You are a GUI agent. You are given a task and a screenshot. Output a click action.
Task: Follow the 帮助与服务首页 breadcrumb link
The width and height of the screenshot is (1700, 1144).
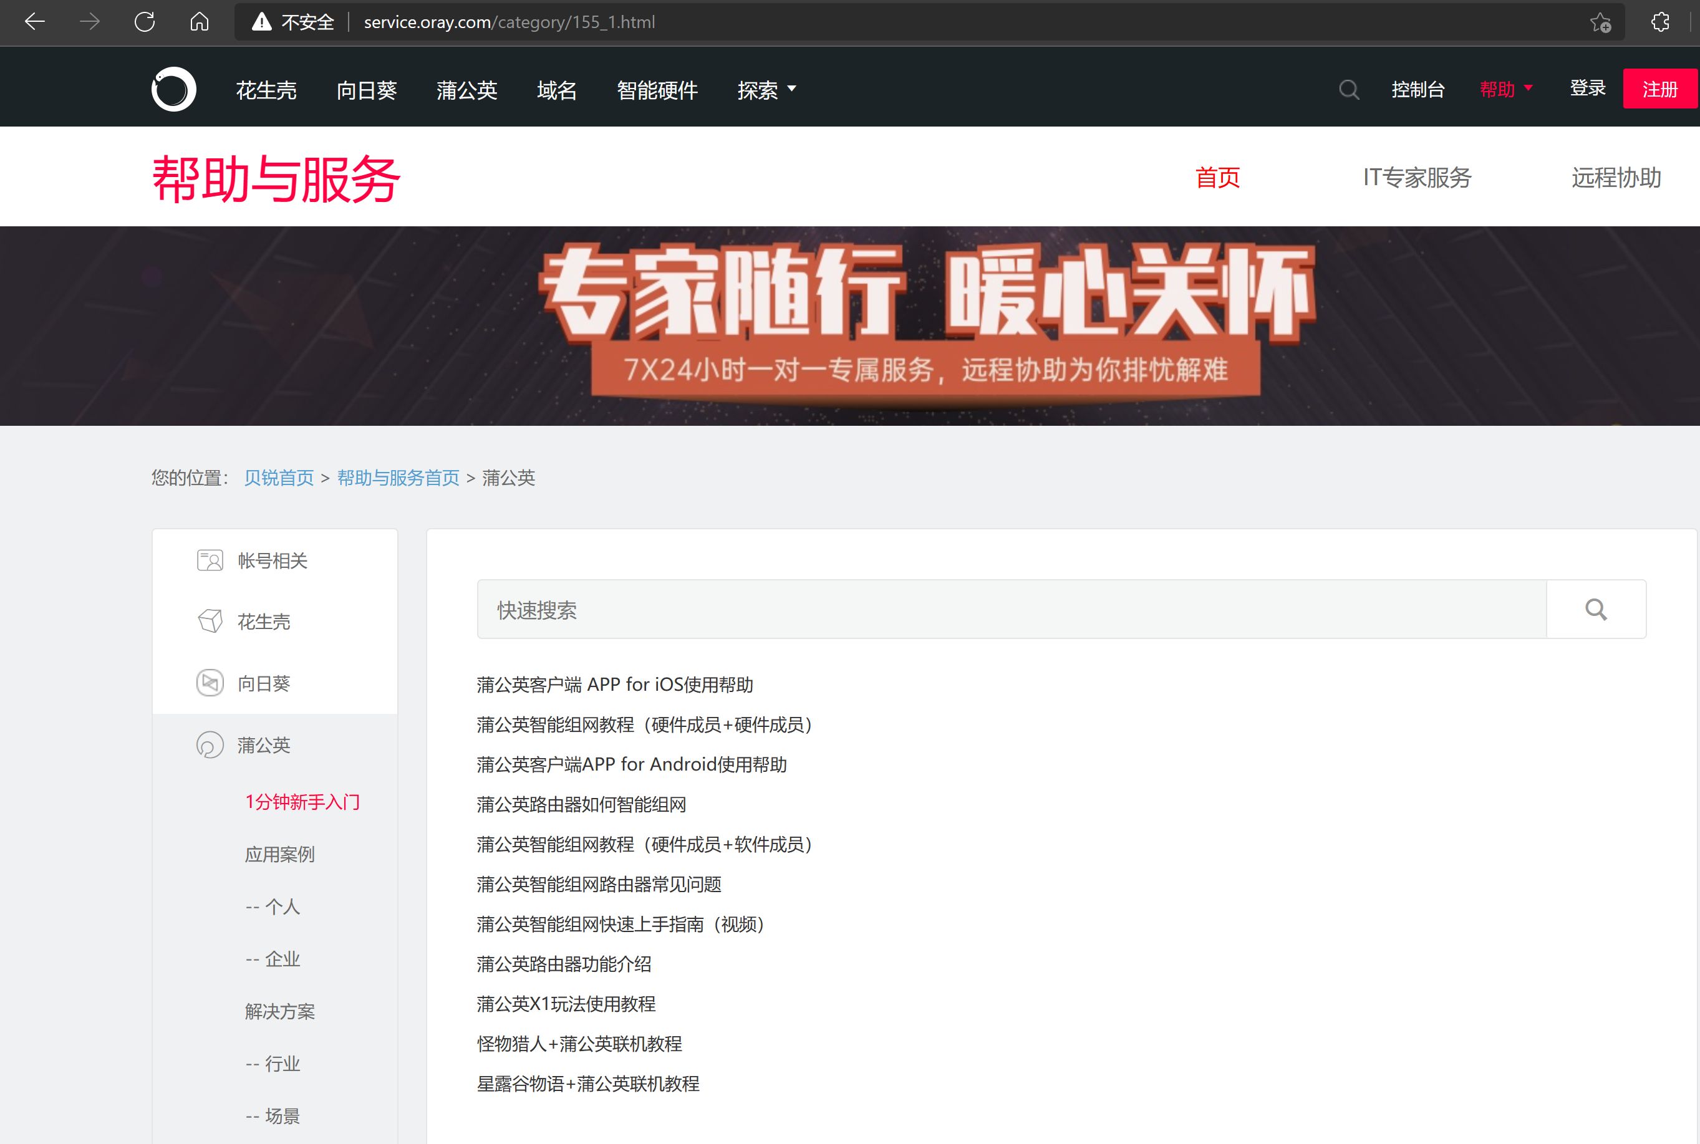pos(398,478)
